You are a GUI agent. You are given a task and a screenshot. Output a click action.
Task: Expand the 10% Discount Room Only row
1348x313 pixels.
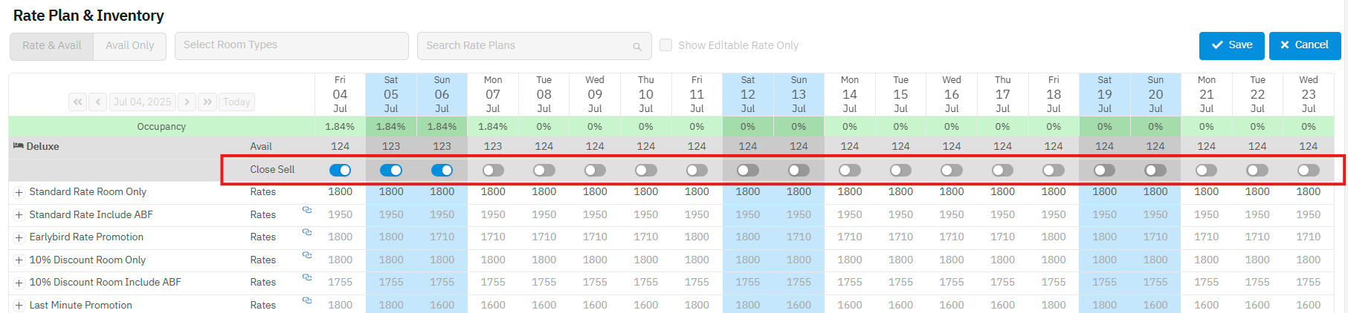[x=19, y=260]
